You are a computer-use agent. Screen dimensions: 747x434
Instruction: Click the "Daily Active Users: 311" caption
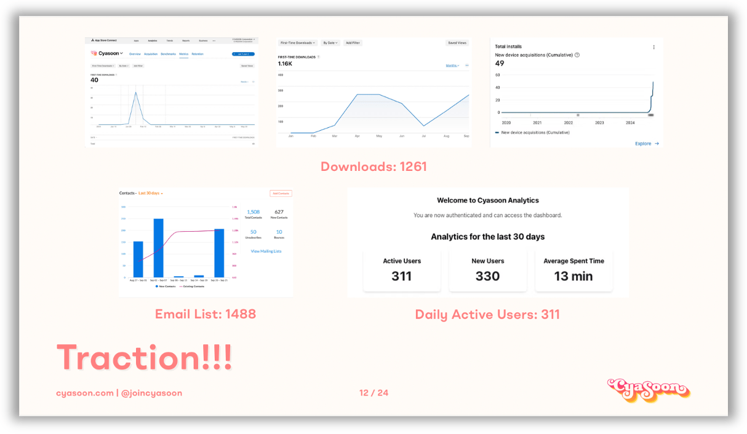click(487, 314)
